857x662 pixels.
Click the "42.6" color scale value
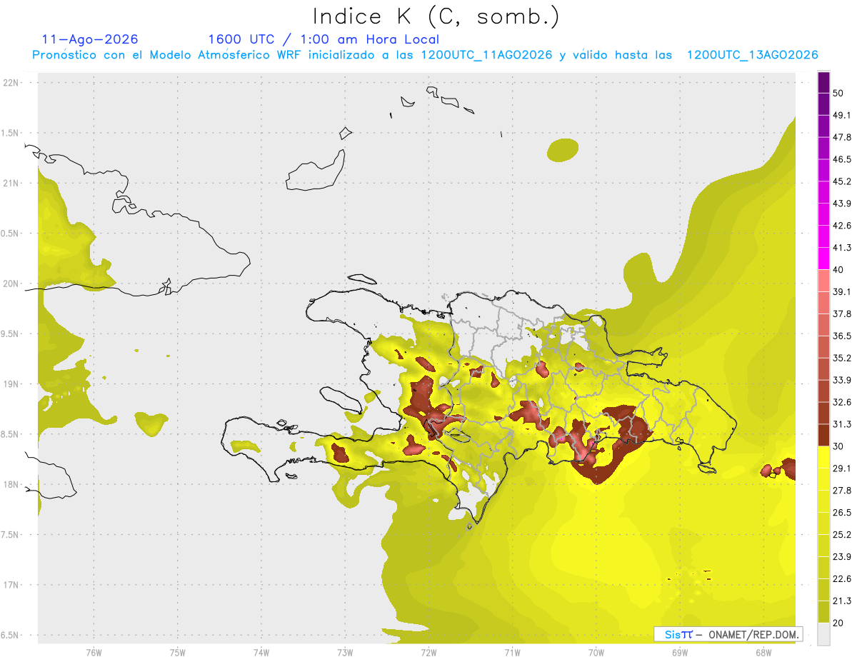coord(842,226)
